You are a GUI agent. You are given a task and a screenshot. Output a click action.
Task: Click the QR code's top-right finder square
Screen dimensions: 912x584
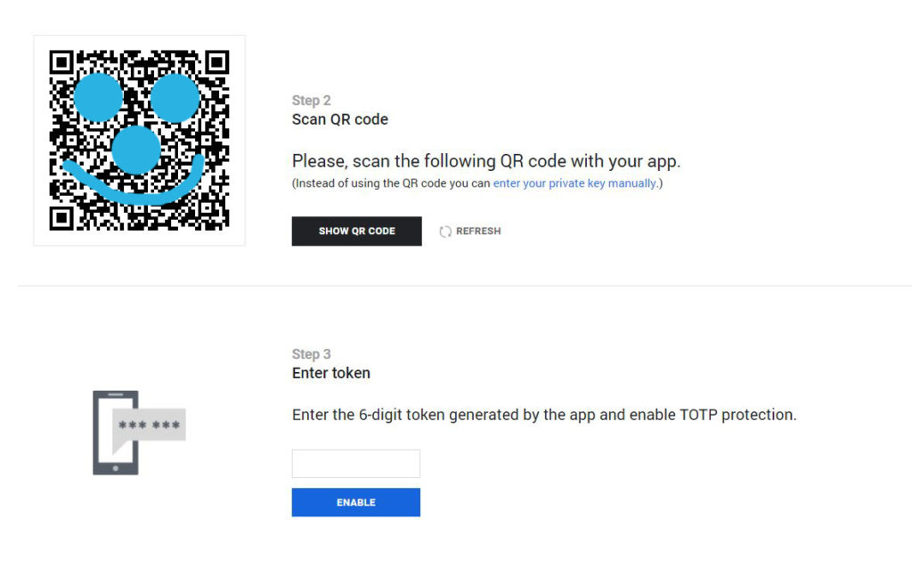pos(217,62)
